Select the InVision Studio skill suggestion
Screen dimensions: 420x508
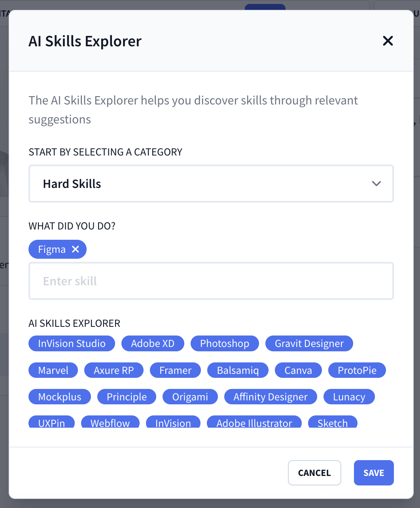coord(71,343)
